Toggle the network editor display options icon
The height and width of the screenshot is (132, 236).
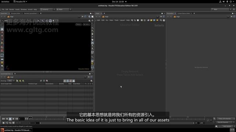coord(164,20)
